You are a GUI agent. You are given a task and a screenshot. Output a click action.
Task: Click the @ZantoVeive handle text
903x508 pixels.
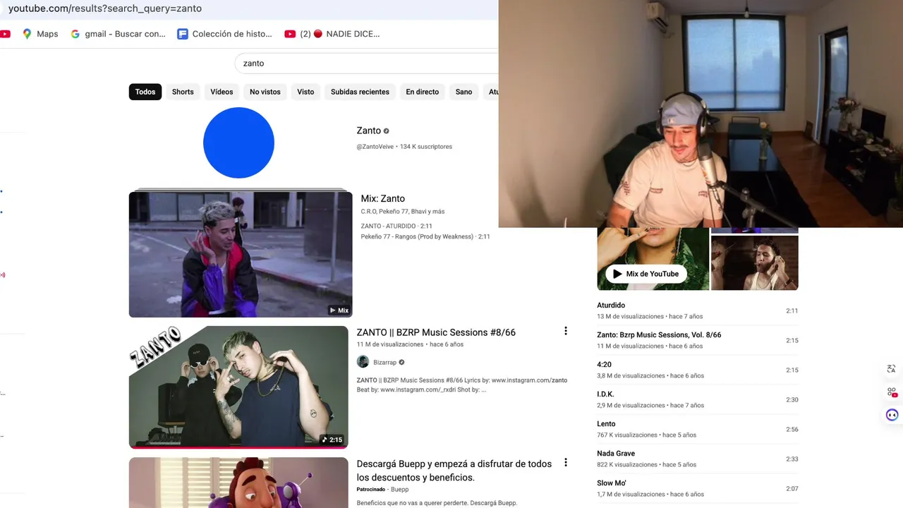pyautogui.click(x=375, y=147)
